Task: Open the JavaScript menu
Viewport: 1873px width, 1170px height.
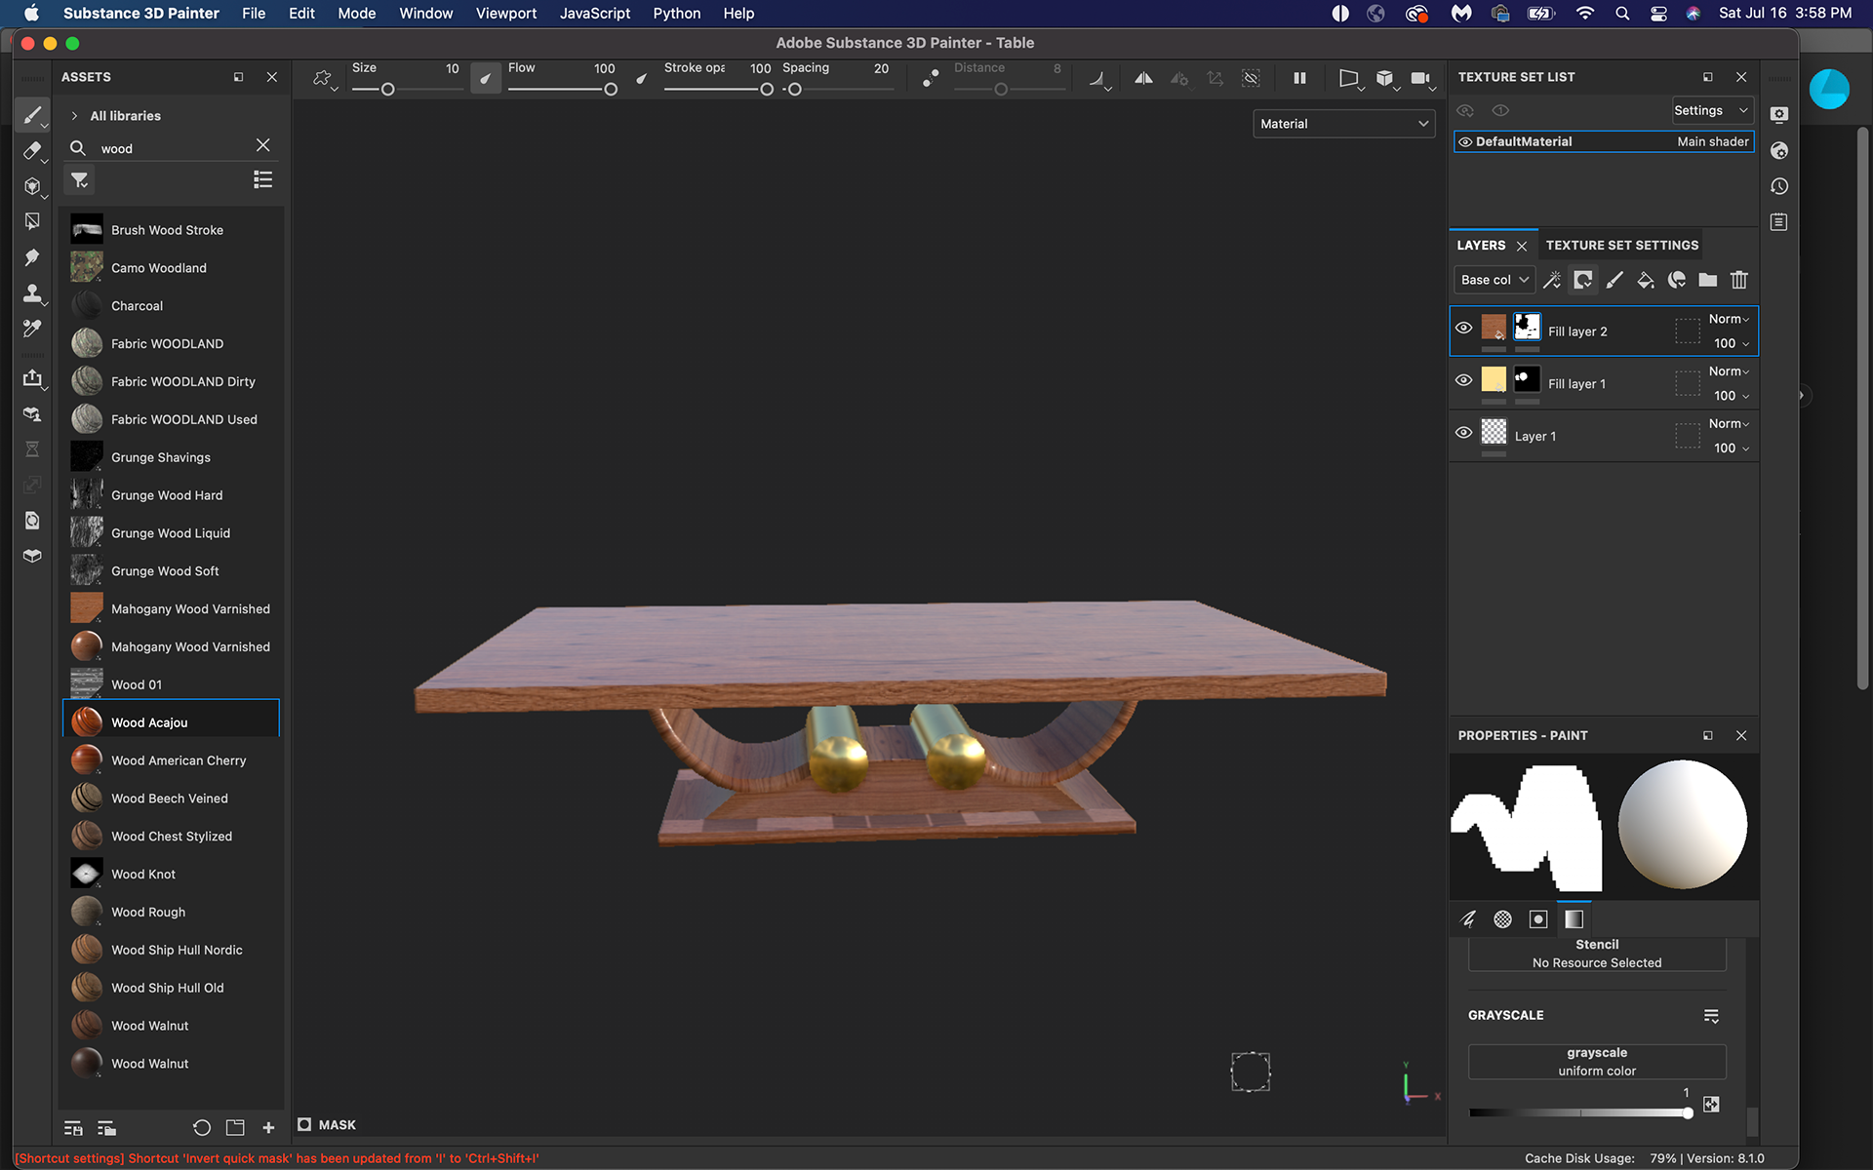Action: tap(595, 14)
